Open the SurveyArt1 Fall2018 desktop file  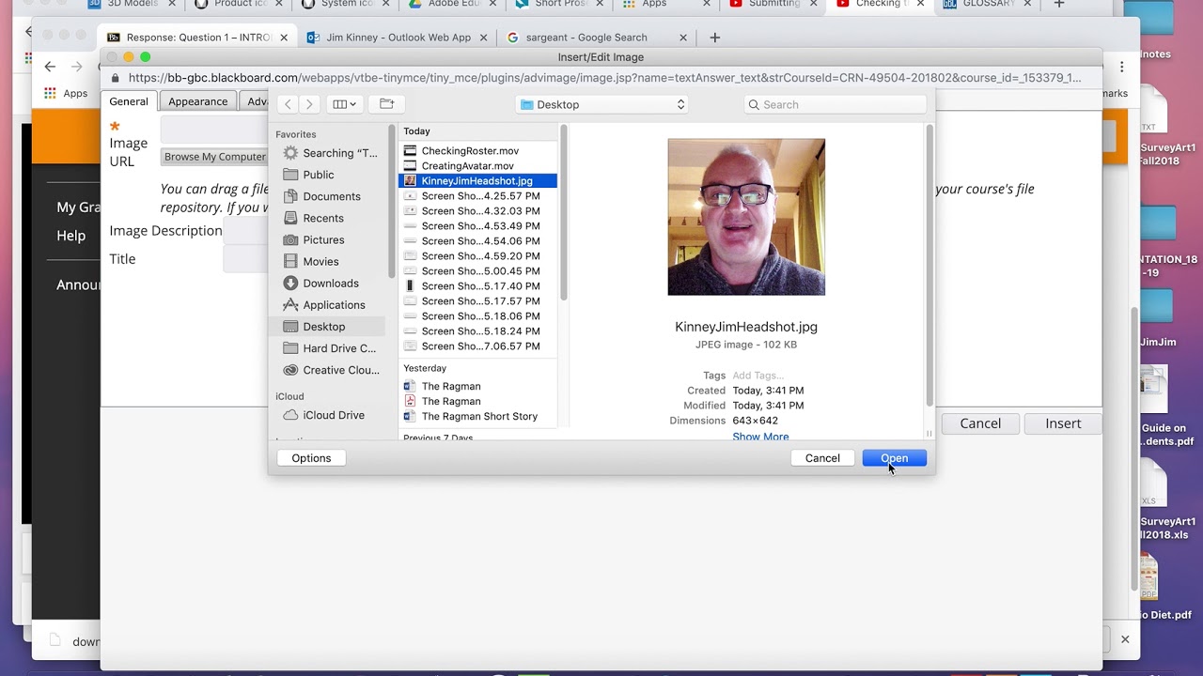(1155, 126)
